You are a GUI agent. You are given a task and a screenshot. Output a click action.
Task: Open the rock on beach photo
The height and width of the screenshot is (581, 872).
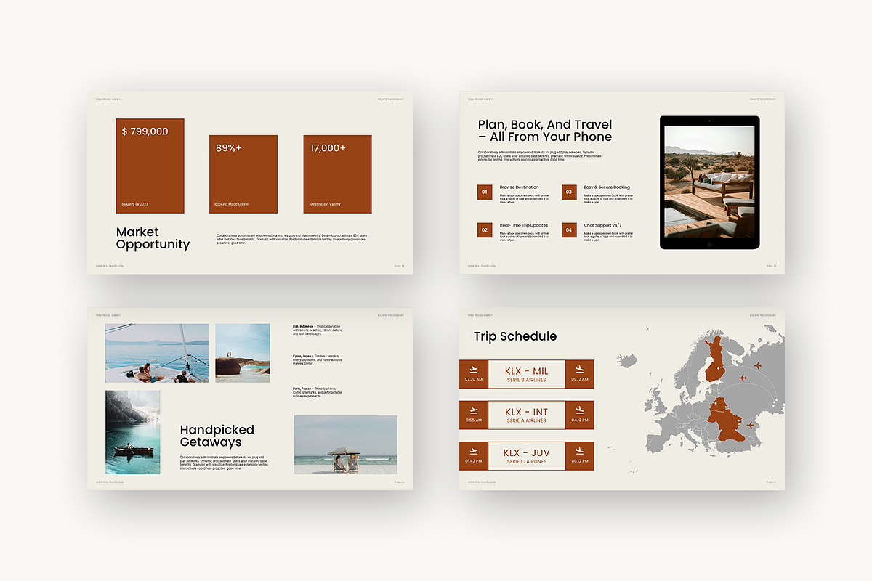243,353
